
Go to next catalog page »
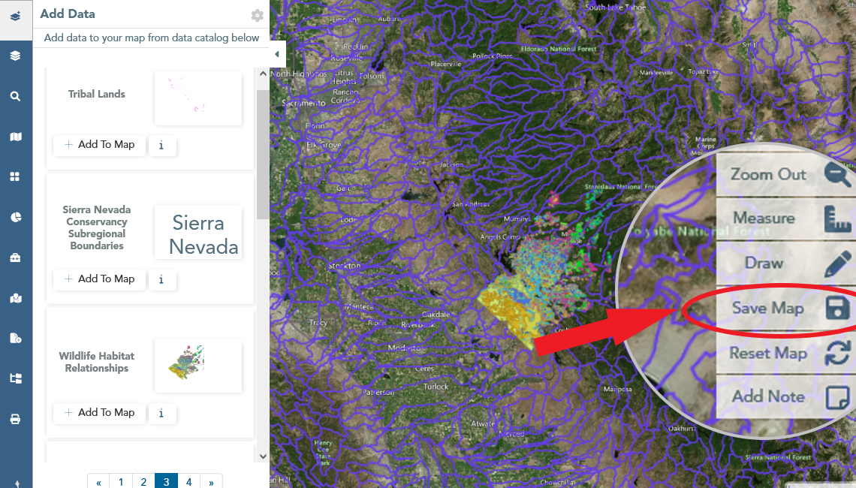point(211,482)
